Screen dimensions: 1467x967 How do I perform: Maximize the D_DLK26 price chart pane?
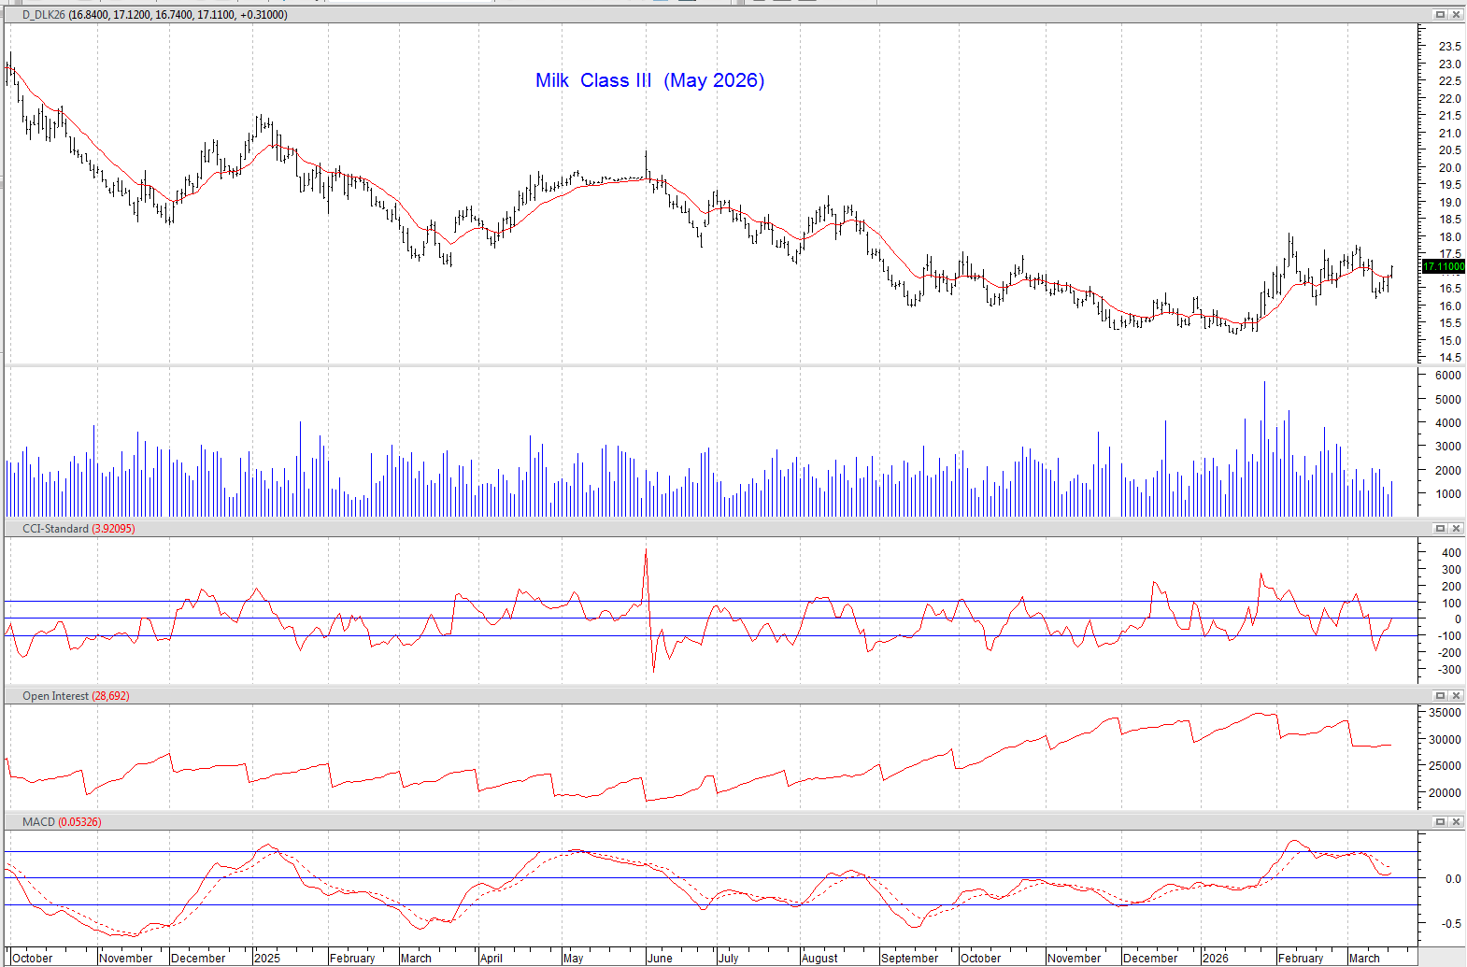(1440, 14)
